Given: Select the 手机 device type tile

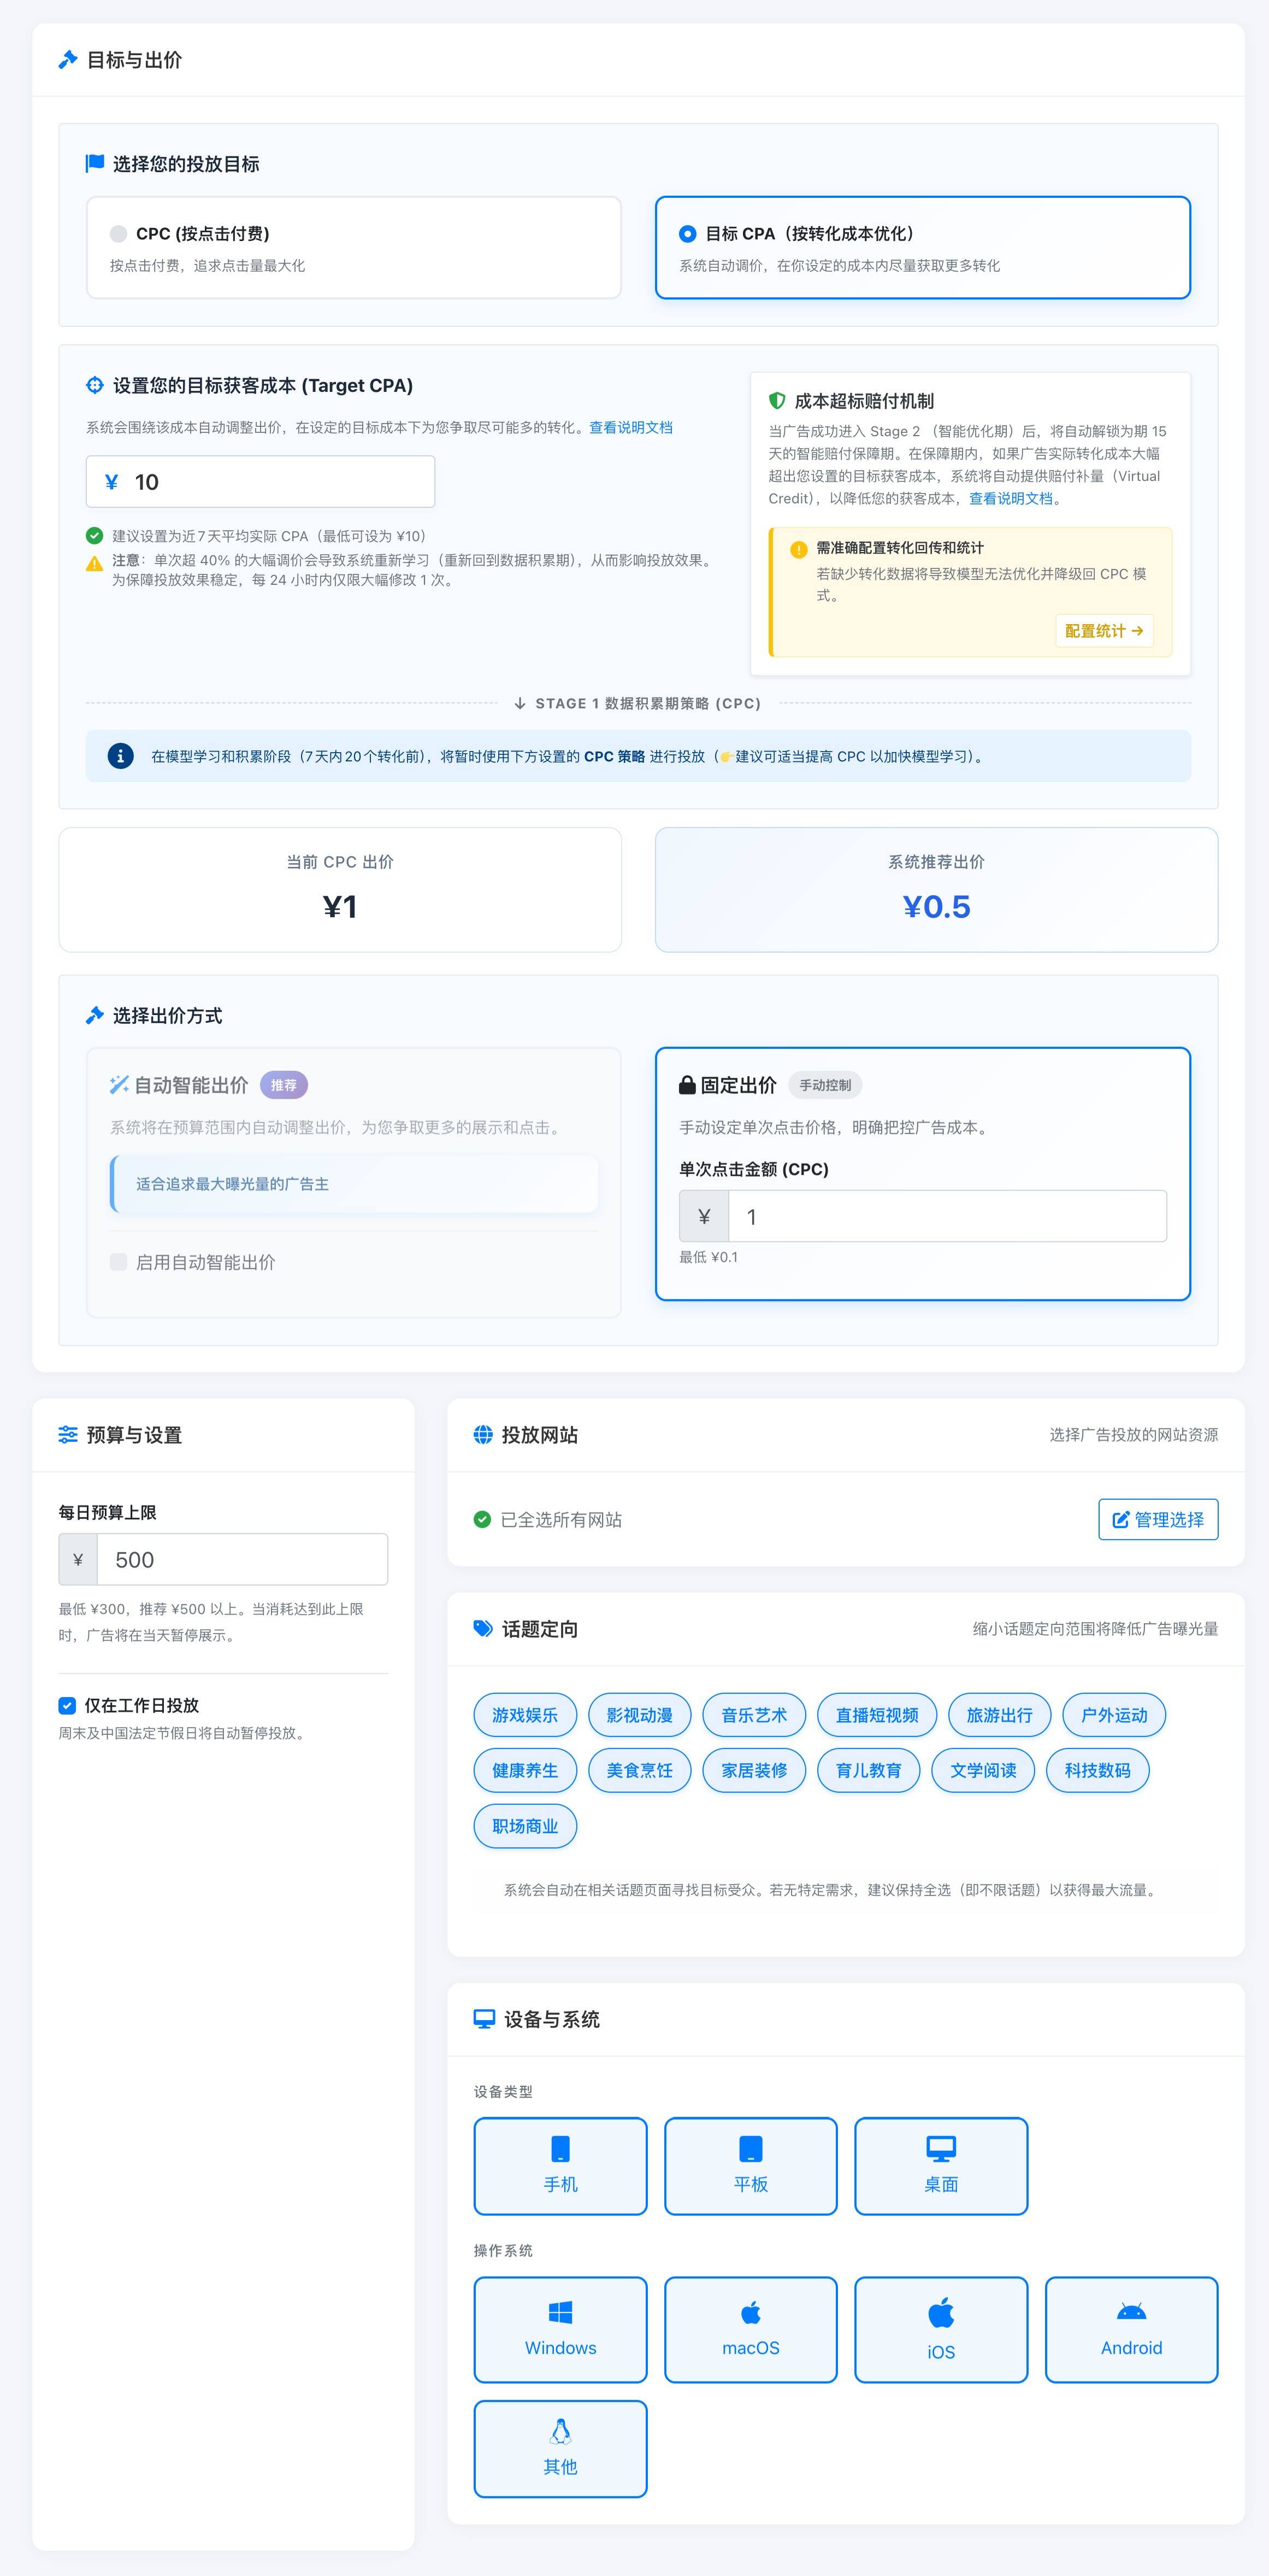Looking at the screenshot, I should [x=559, y=2165].
